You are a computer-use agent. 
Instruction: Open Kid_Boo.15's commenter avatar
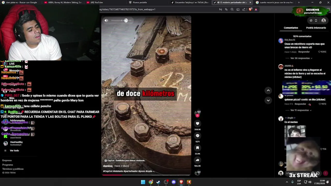point(281,41)
